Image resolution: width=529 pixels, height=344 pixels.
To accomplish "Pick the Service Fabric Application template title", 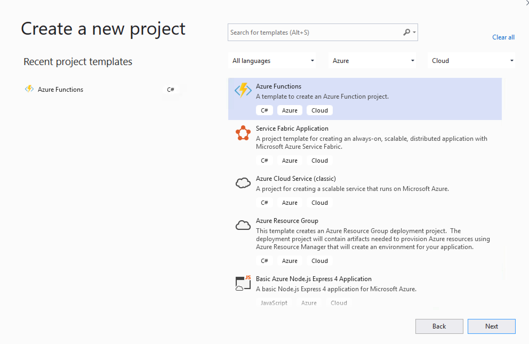I will coord(292,129).
